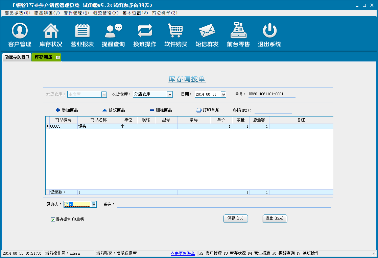378x258 pixels.
Task: Open the 日期 date picker dropdown
Action: point(223,95)
